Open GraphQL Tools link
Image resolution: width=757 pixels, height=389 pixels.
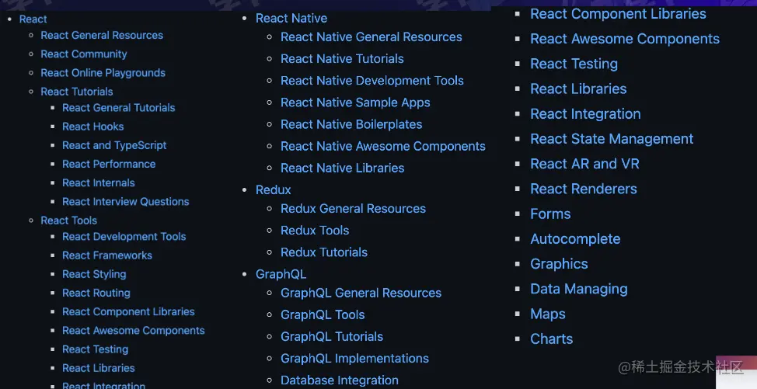point(323,314)
